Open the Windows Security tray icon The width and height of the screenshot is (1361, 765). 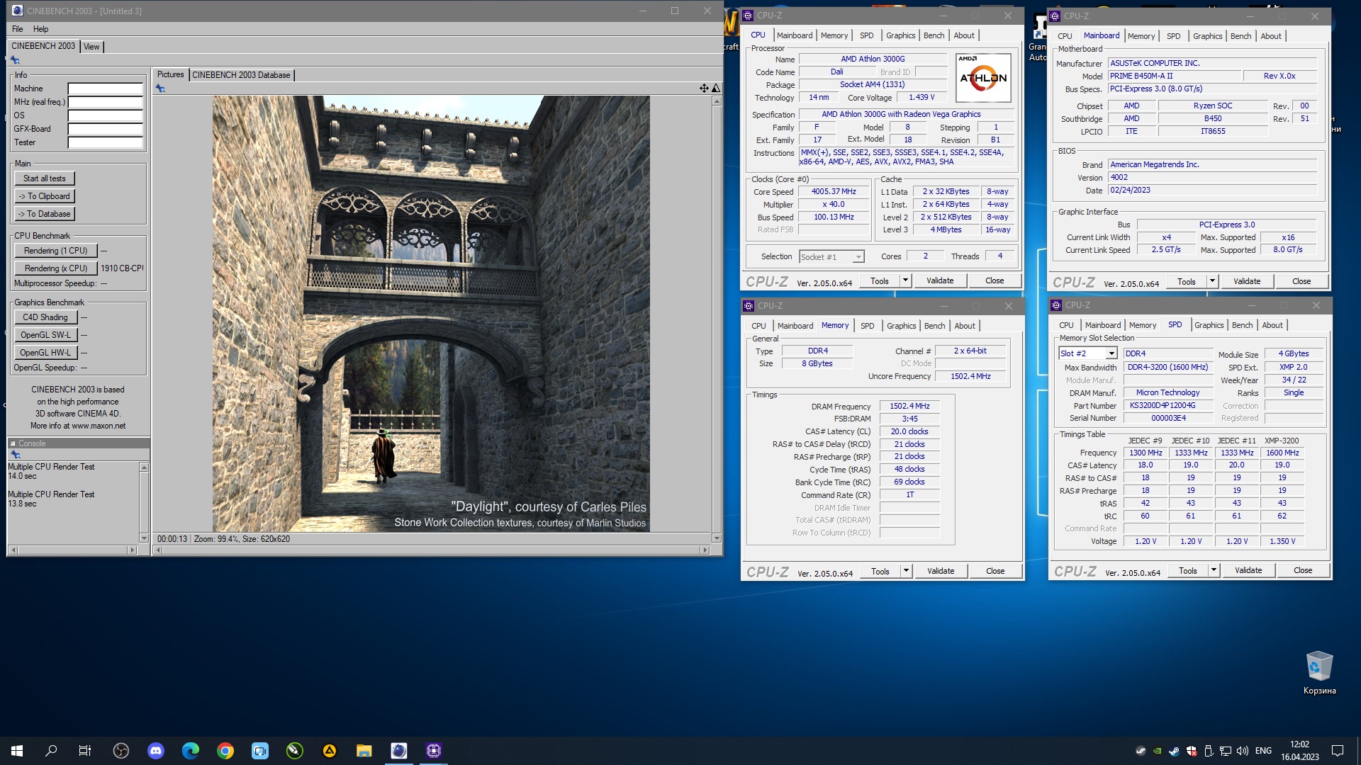click(1192, 751)
